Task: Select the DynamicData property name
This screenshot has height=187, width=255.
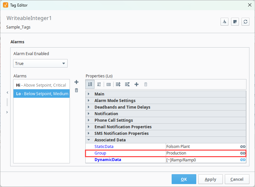Action: click(108, 160)
